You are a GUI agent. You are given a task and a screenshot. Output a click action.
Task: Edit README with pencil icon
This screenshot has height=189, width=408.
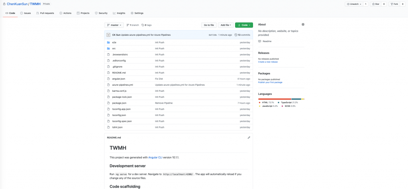(249, 138)
